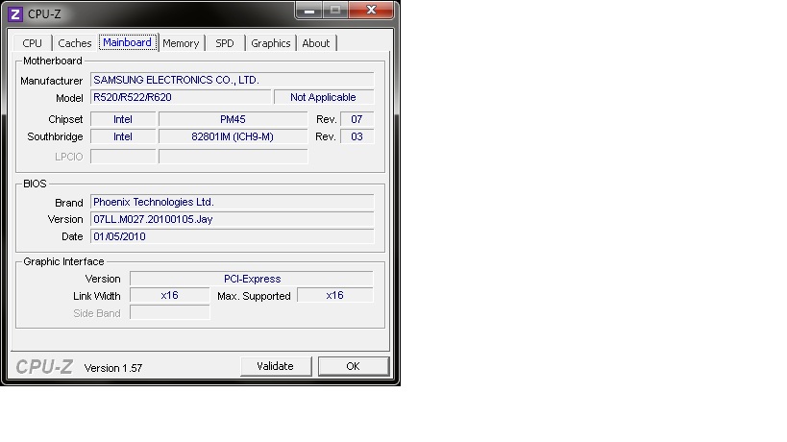Click the Phoenix Technologies Ltd. BIOS brand
The height and width of the screenshot is (442, 787).
(232, 202)
